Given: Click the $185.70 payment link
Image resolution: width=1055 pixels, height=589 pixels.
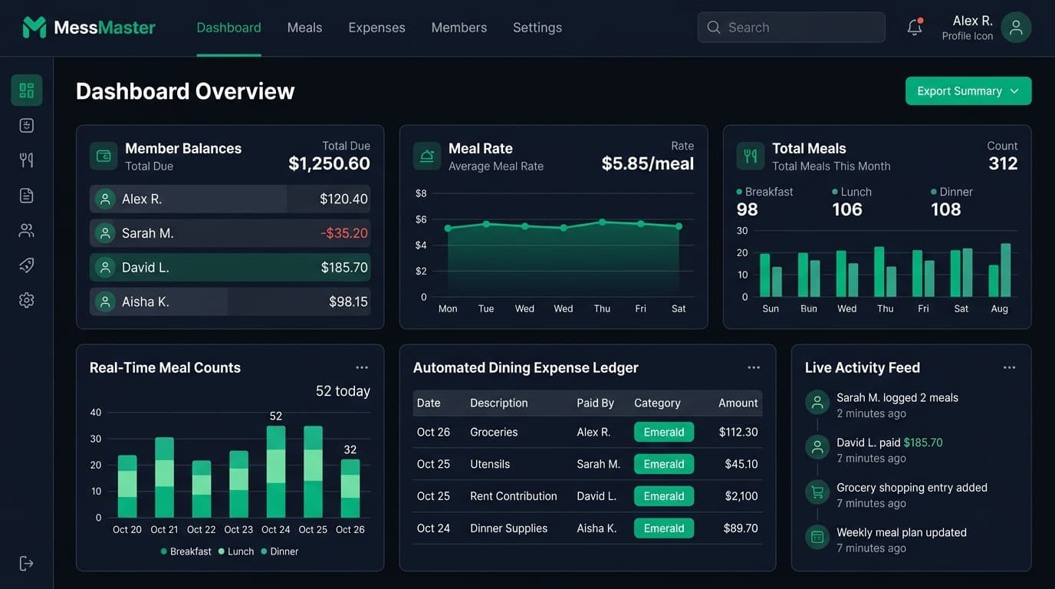Looking at the screenshot, I should pyautogui.click(x=923, y=443).
